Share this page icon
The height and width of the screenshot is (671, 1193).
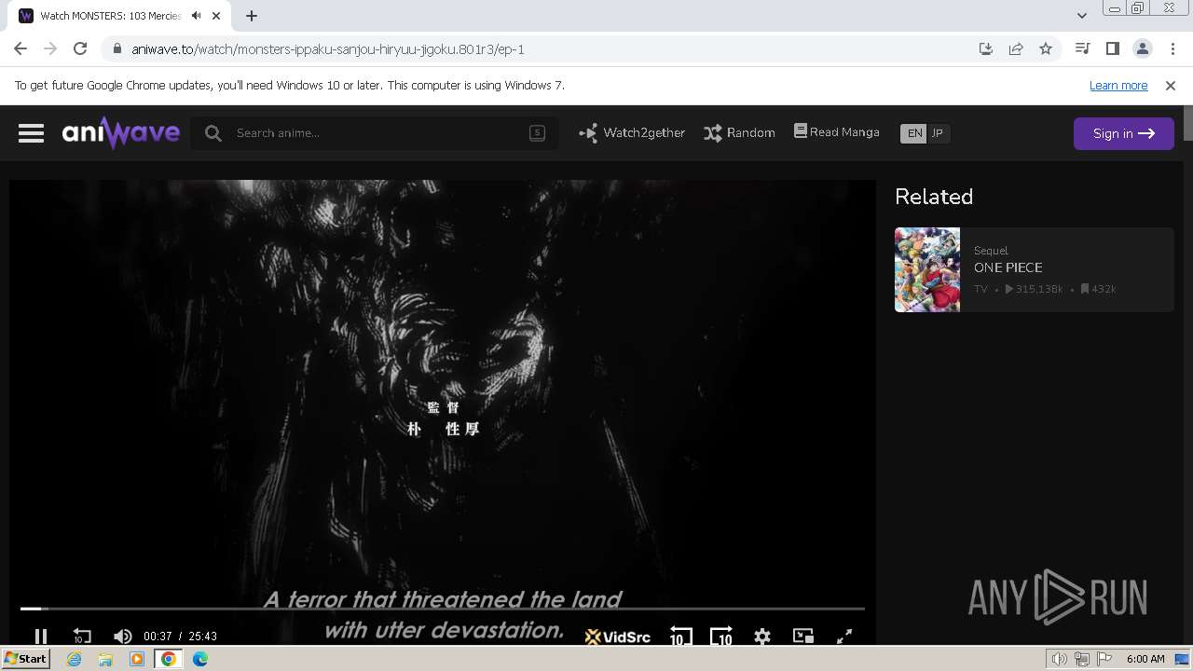1016,48
